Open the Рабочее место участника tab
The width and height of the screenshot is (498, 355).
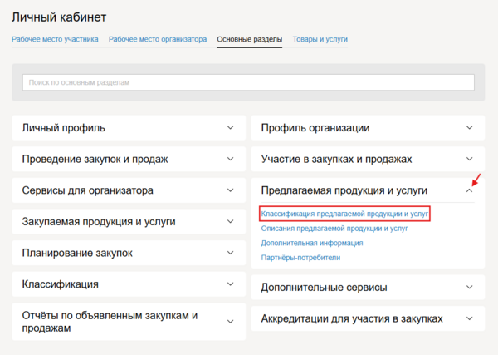click(55, 39)
